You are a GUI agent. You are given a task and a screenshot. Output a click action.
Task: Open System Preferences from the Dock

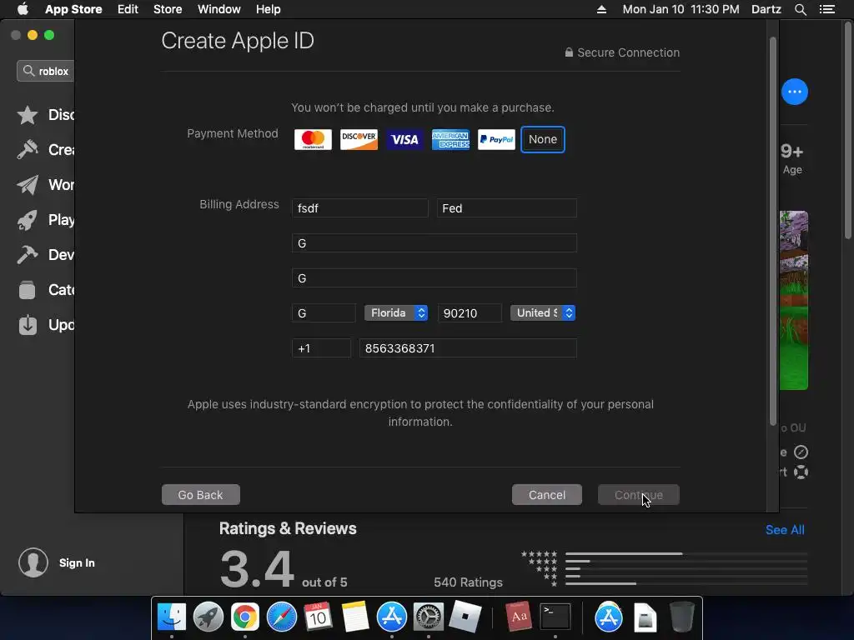coord(429,617)
